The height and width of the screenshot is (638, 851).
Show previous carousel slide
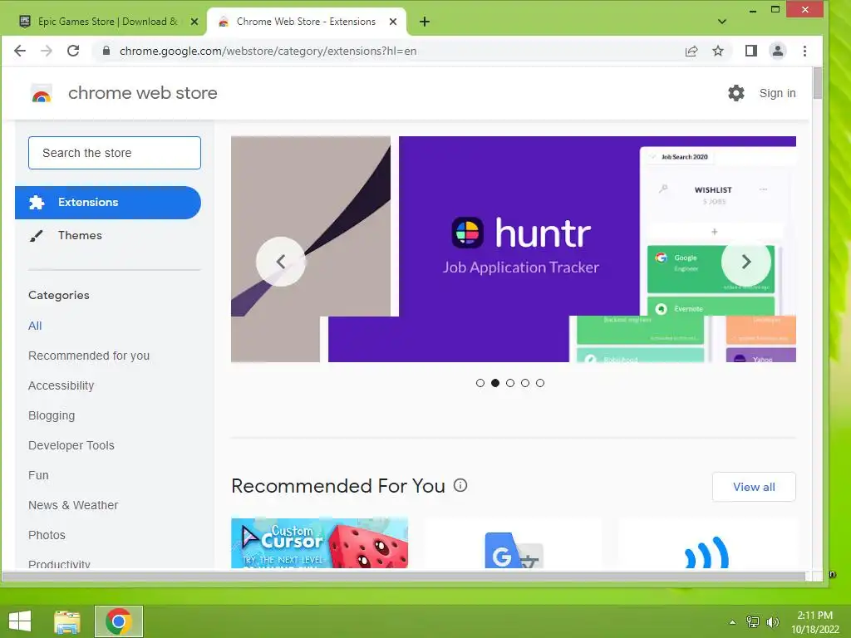click(281, 262)
